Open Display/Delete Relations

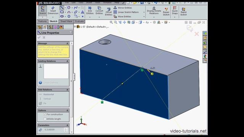(x=154, y=11)
